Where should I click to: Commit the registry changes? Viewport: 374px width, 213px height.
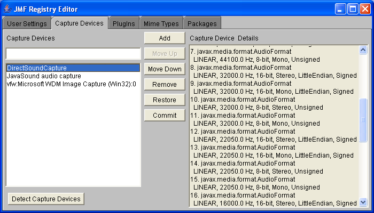[x=165, y=116]
